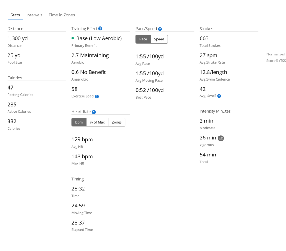Open the Exercise Load help icon
The image size is (286, 251).
pos(97,96)
